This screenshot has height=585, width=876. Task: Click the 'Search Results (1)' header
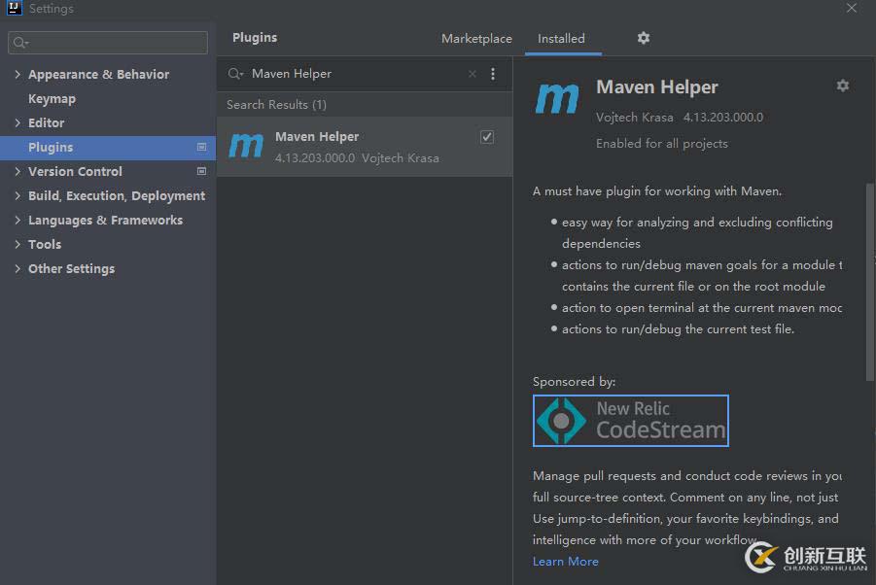click(x=276, y=104)
